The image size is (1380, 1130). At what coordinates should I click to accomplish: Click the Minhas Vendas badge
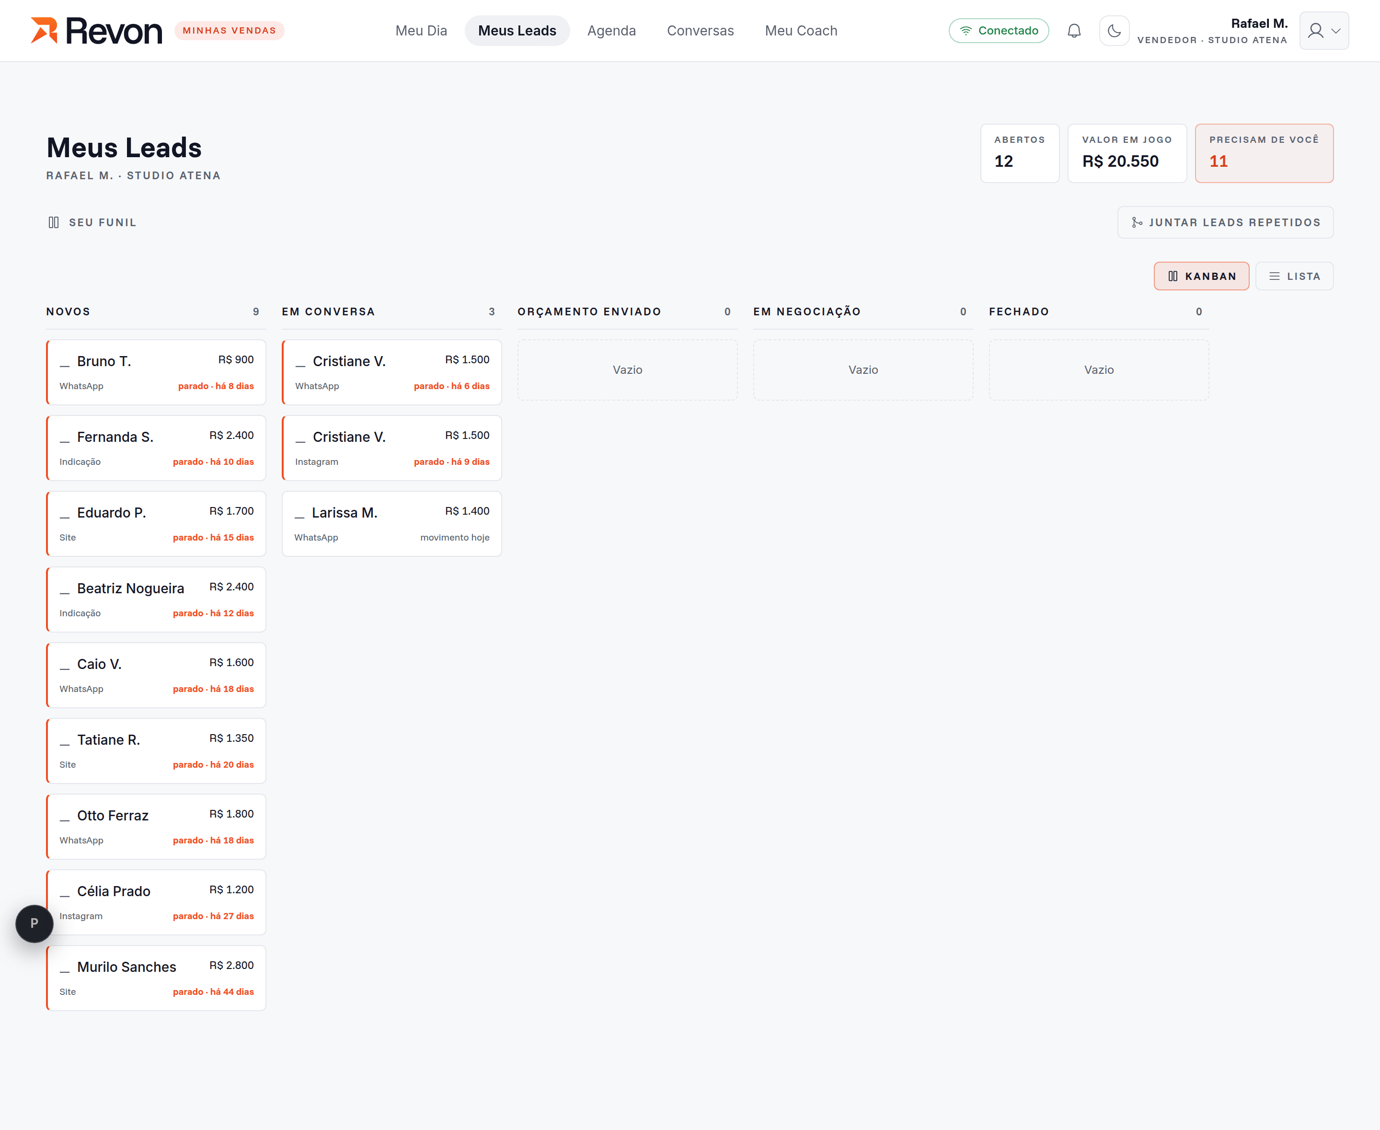click(x=229, y=31)
